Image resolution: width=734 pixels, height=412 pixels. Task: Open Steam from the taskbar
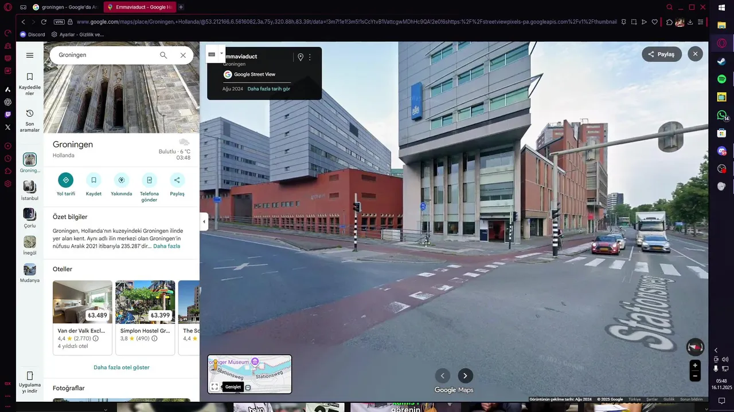tap(721, 61)
